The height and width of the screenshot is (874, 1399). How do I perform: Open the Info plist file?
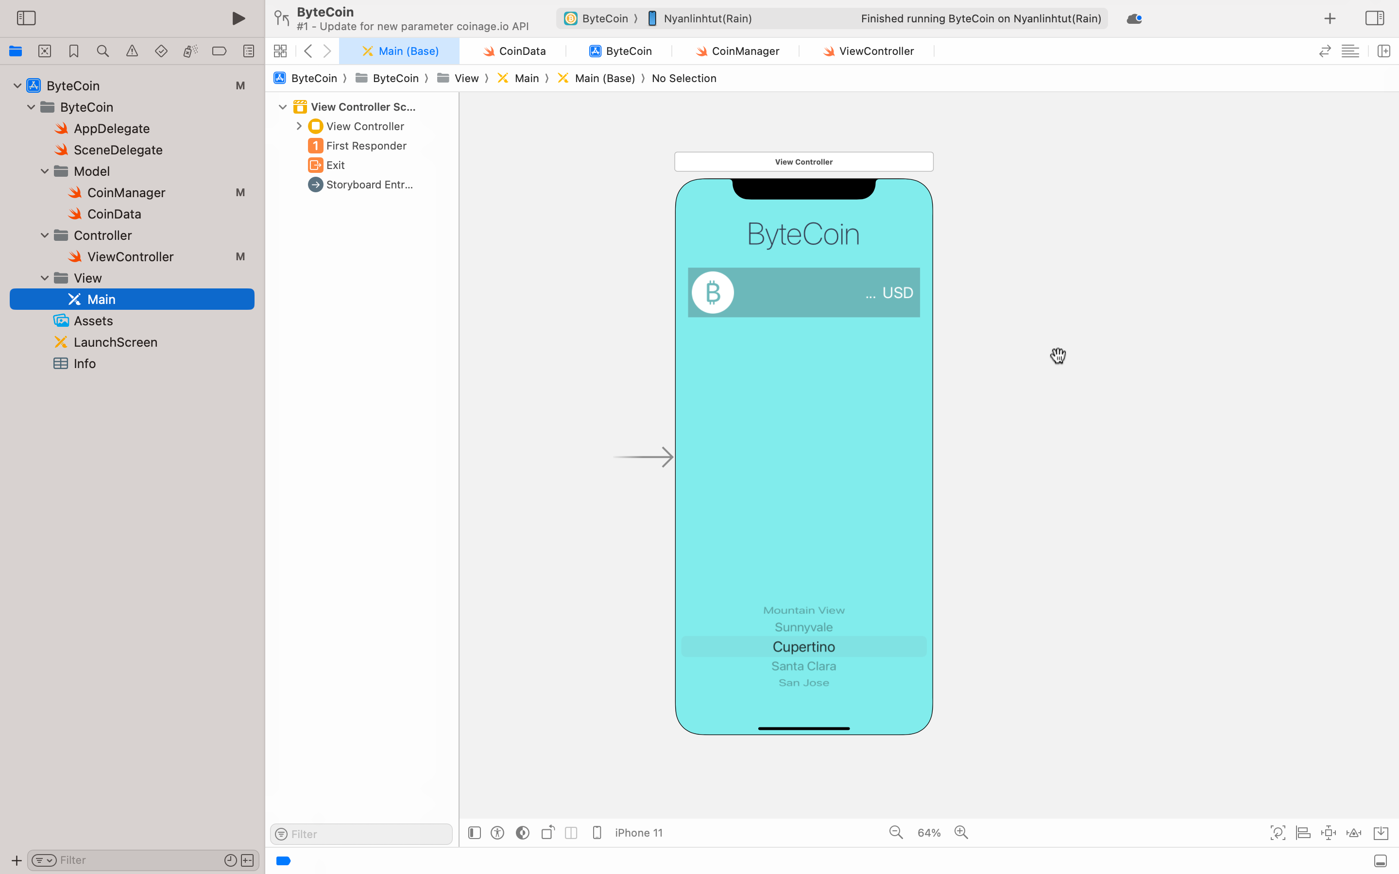pyautogui.click(x=85, y=364)
